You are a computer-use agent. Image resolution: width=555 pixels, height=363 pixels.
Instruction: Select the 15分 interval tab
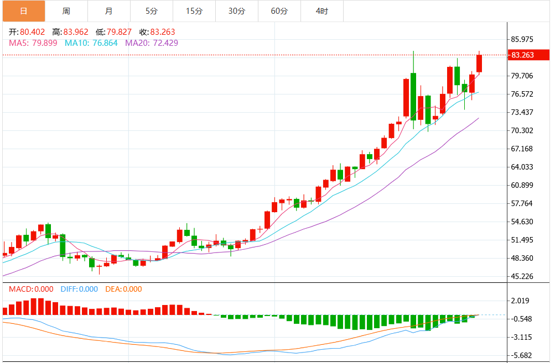194,11
